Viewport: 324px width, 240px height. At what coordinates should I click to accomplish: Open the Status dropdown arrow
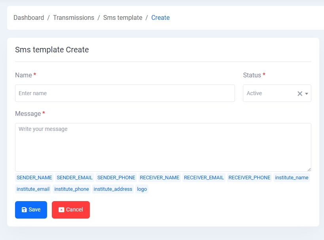[x=306, y=93]
